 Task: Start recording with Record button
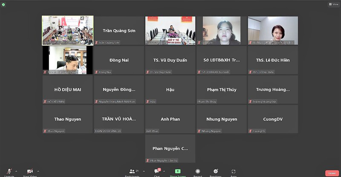tap(198, 171)
